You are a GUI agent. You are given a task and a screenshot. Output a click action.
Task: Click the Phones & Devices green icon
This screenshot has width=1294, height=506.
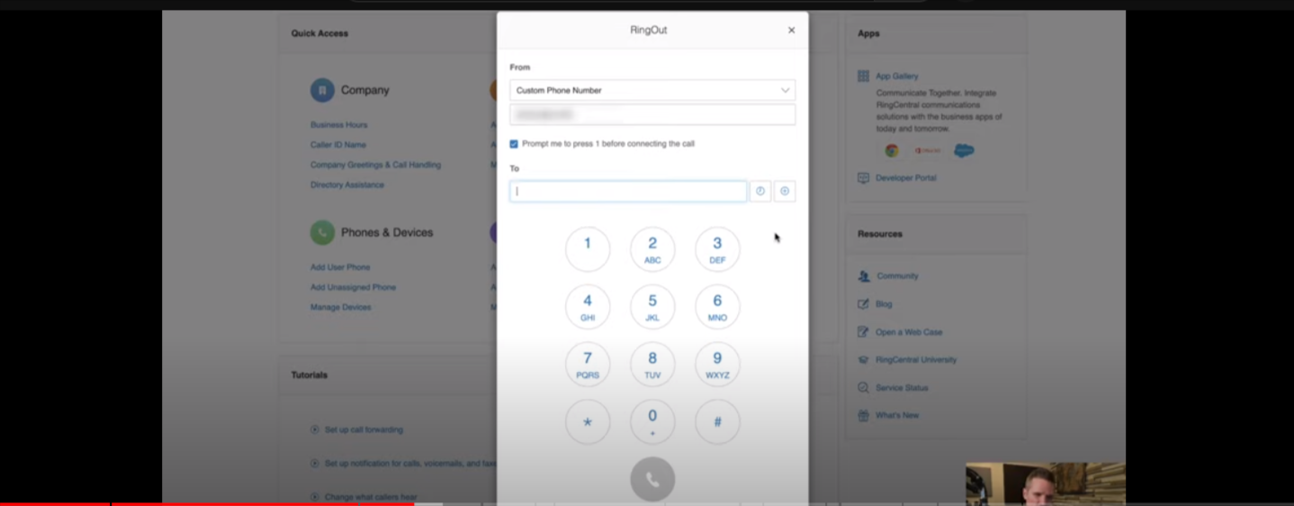pos(322,232)
